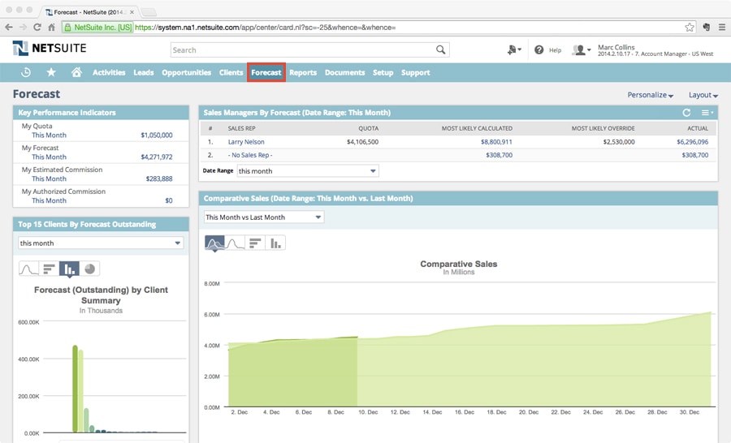Image resolution: width=731 pixels, height=443 pixels.
Task: Open the Date Range 'this month' dropdown
Action: click(308, 171)
